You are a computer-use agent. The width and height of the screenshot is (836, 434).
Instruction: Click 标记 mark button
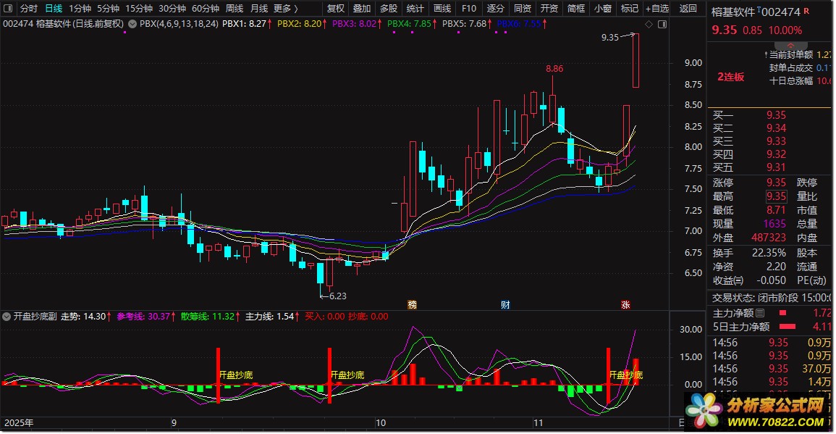point(630,9)
